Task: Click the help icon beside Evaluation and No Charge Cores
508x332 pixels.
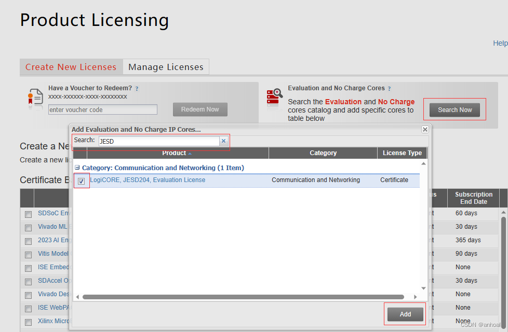Action: (x=390, y=88)
